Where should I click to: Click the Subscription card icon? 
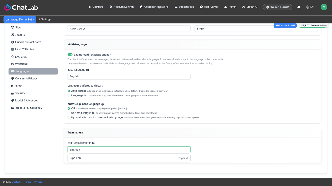point(176,7)
